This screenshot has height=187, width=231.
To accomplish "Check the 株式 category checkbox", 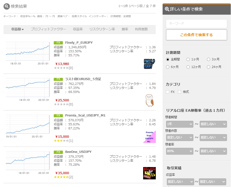I will click(179, 92).
